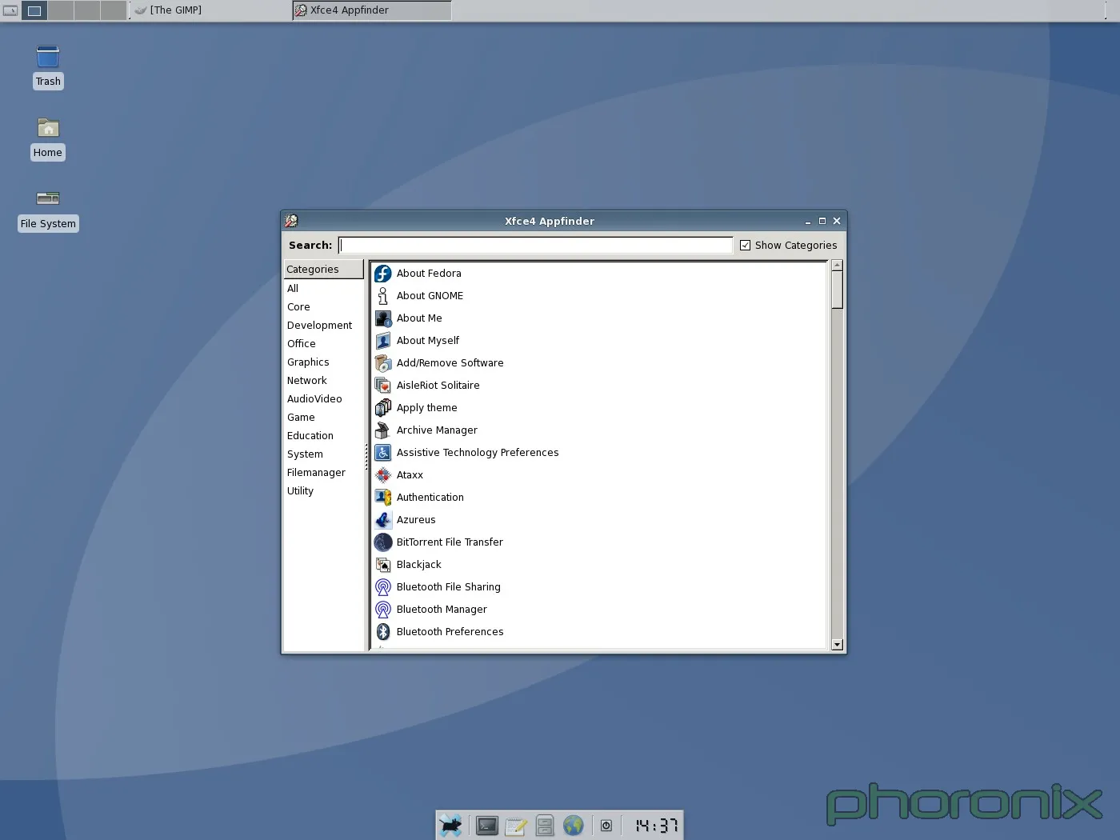
Task: Select the Development category
Action: (x=323, y=326)
